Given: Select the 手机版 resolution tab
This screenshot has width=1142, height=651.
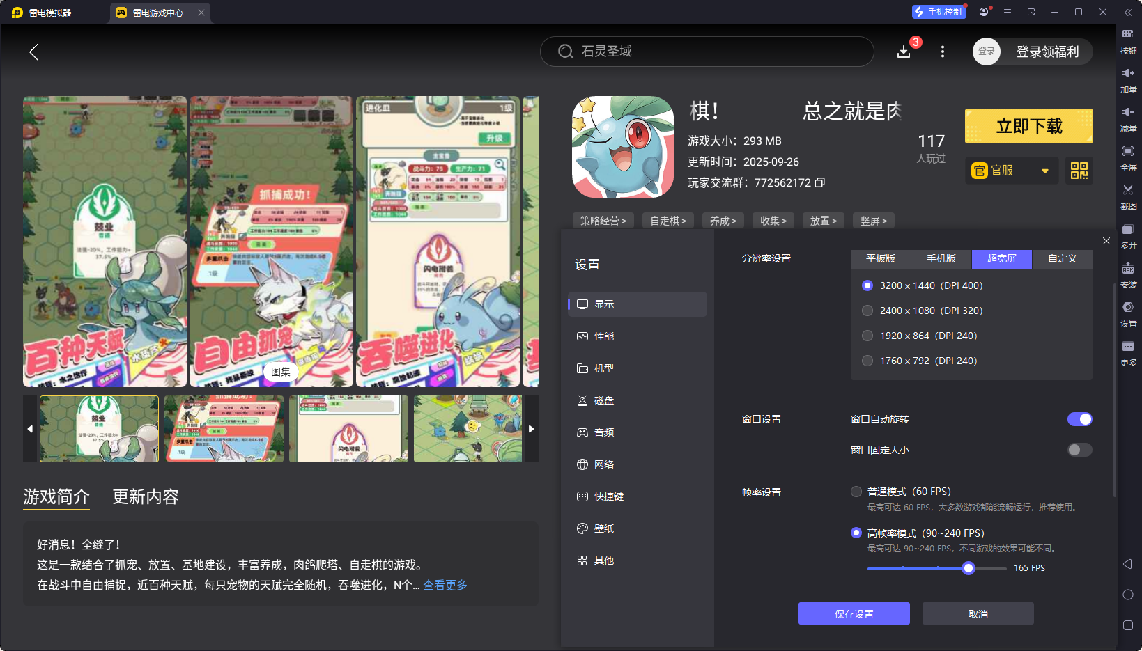Looking at the screenshot, I should click(x=941, y=259).
